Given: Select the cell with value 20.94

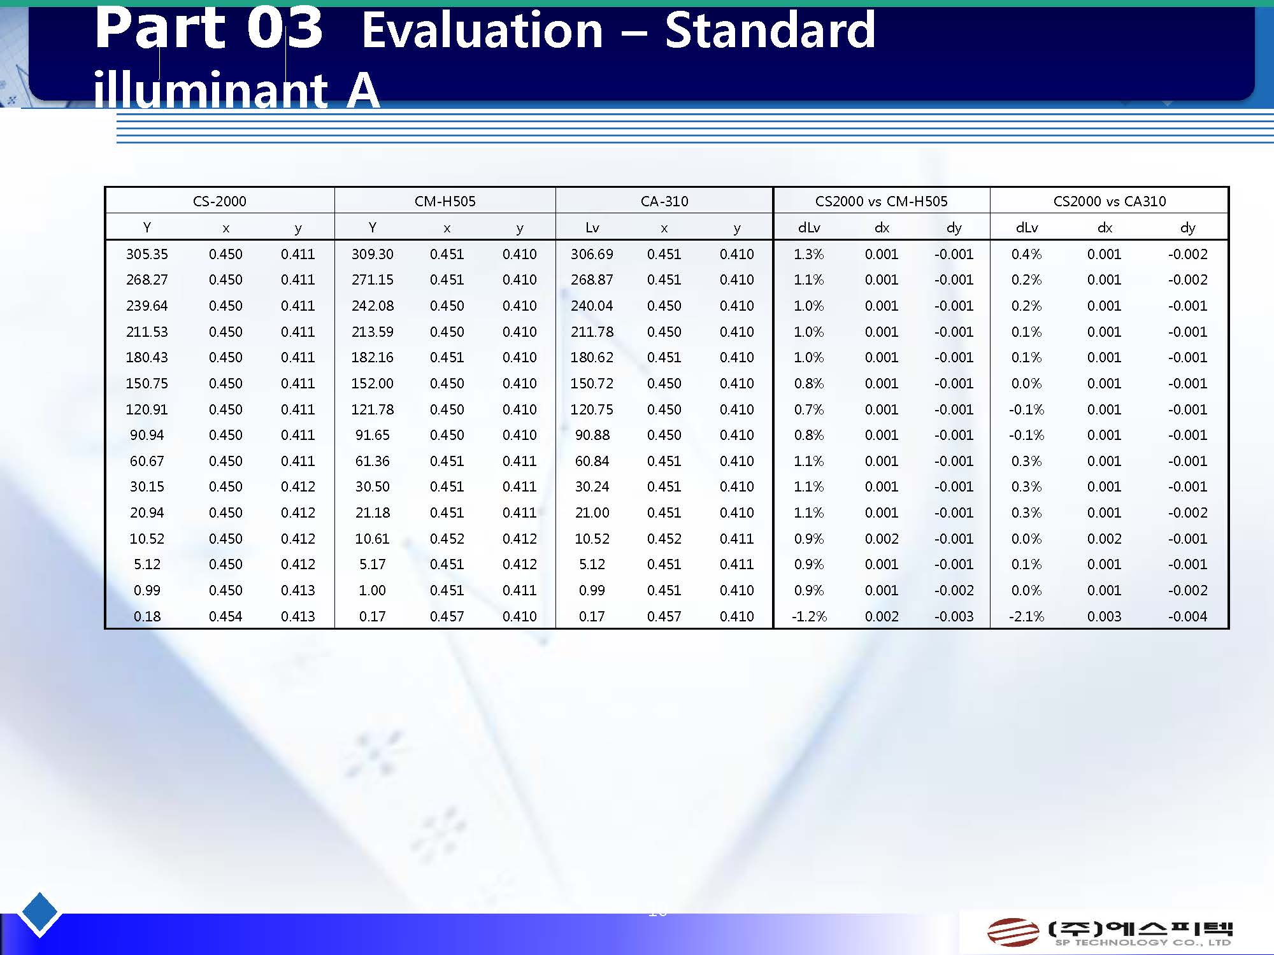Looking at the screenshot, I should (x=147, y=513).
